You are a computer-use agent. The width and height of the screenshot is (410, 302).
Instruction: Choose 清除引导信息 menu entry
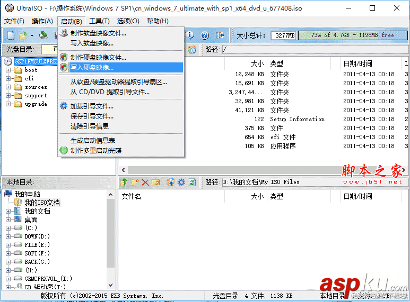121,126
